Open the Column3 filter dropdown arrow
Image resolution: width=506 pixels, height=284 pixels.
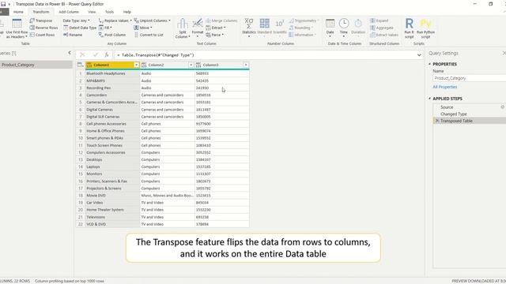246,65
